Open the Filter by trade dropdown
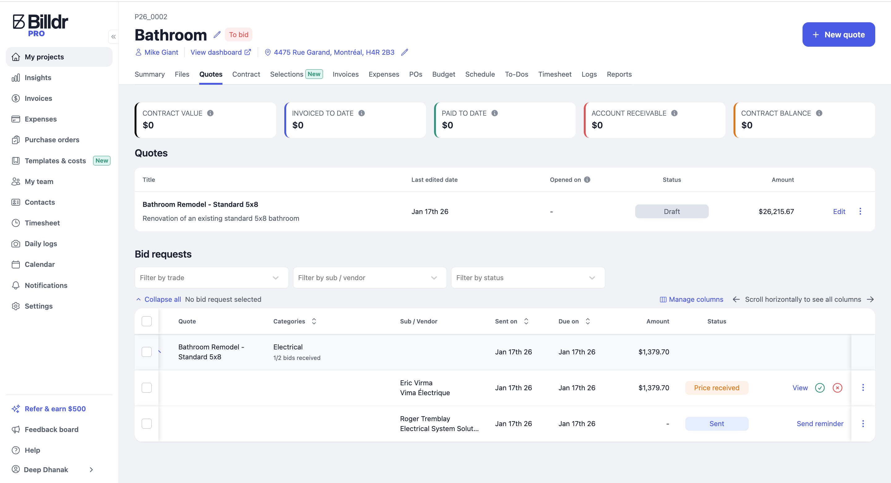891x483 pixels. coord(211,278)
